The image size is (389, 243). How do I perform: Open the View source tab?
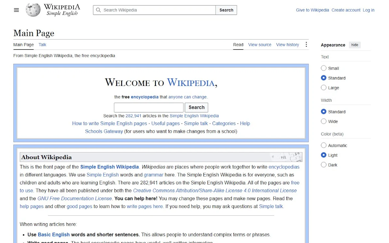pos(260,45)
